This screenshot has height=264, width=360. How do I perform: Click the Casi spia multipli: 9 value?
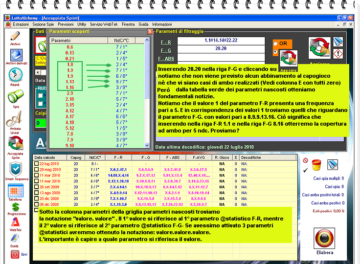pos(329,178)
